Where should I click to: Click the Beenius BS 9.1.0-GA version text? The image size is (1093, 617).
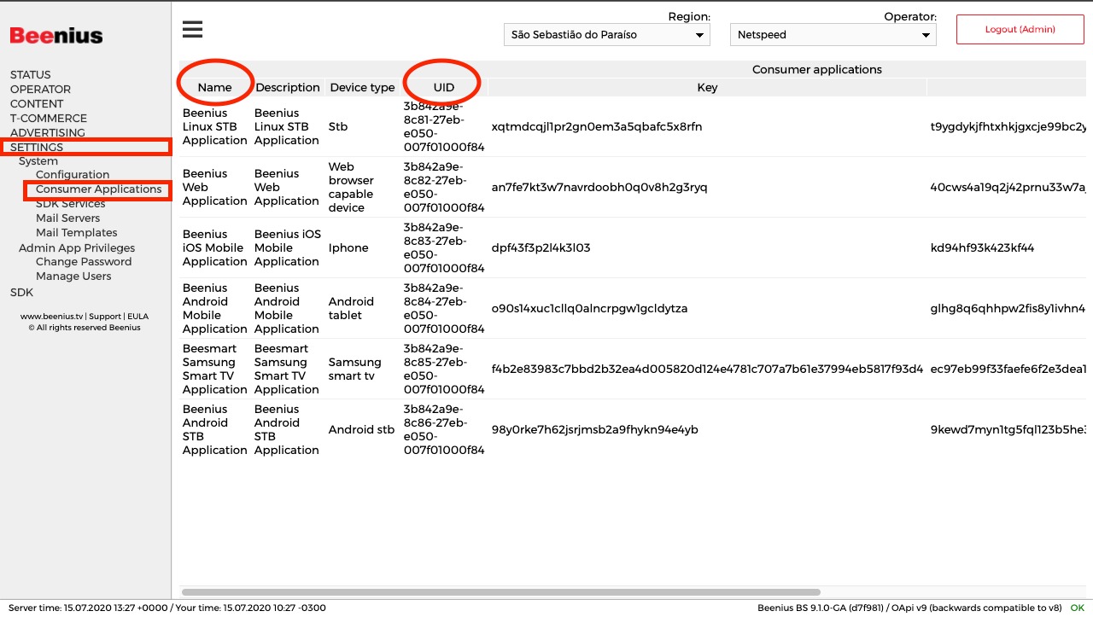pyautogui.click(x=909, y=608)
